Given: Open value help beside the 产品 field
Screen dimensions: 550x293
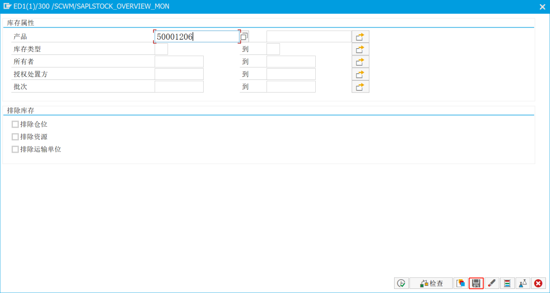Looking at the screenshot, I should tap(244, 37).
